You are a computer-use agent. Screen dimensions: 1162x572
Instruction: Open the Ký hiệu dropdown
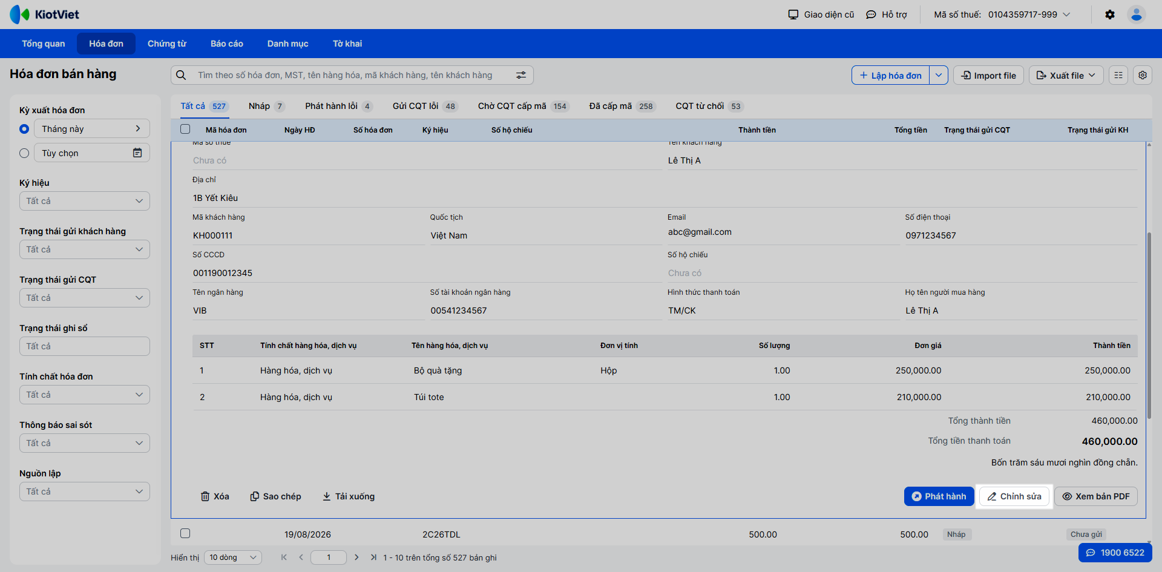[x=85, y=201]
